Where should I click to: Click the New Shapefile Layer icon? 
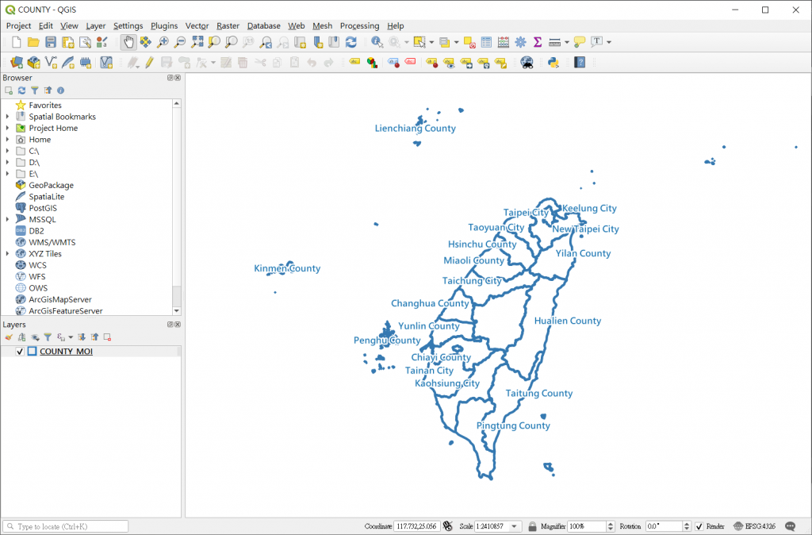point(51,63)
